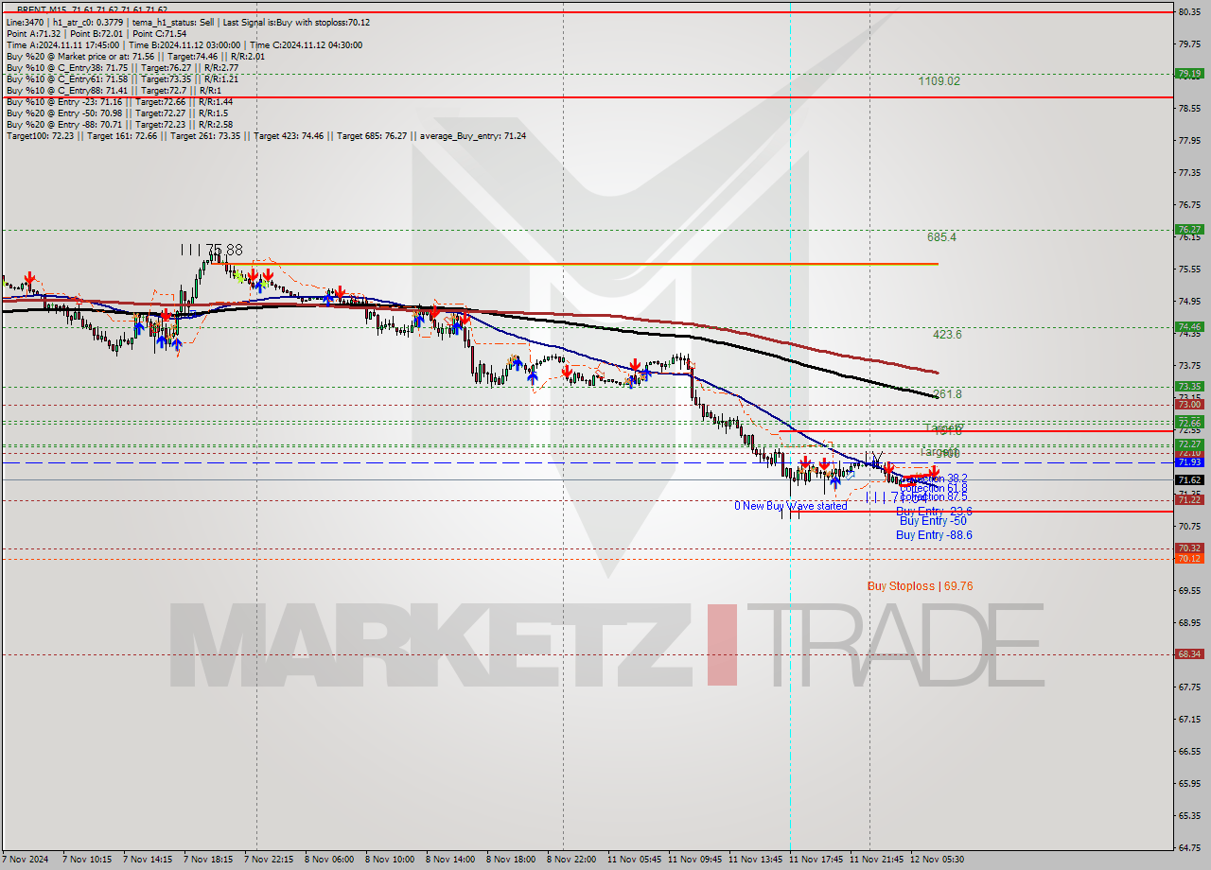The height and width of the screenshot is (870, 1211).
Task: Click the 67.15 price axis value
Action: [1189, 719]
